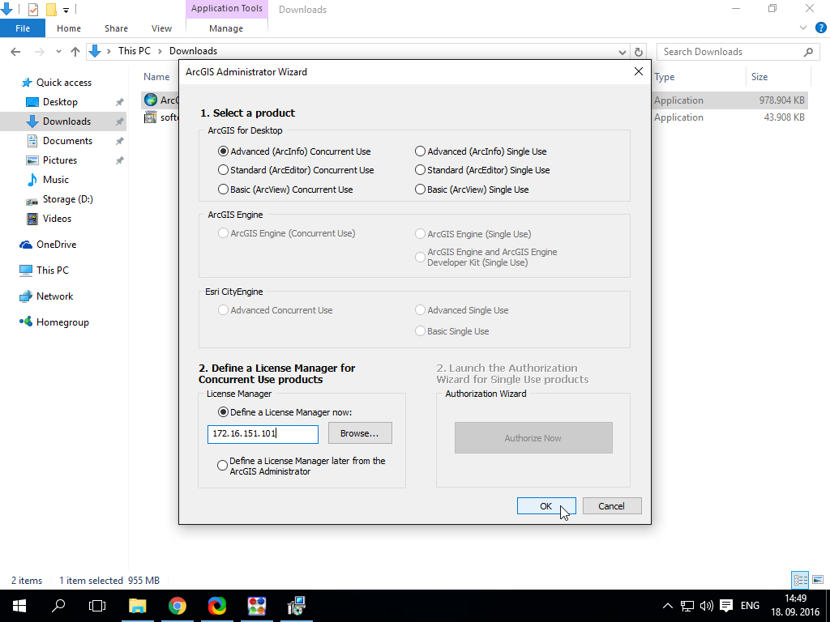Choose Standard (ArcEditor) Single Use

(x=482, y=170)
